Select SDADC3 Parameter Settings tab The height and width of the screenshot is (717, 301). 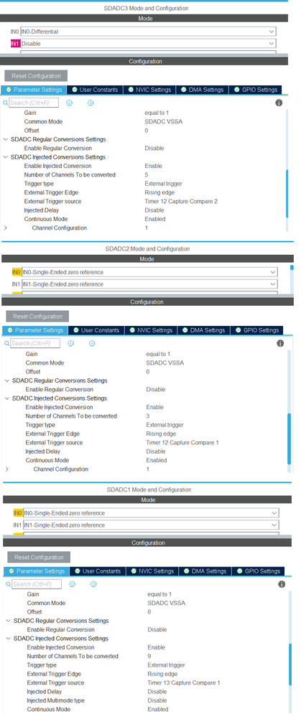pos(34,90)
